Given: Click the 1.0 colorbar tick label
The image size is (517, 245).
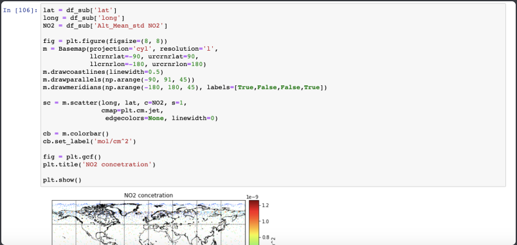Looking at the screenshot, I should [x=265, y=221].
